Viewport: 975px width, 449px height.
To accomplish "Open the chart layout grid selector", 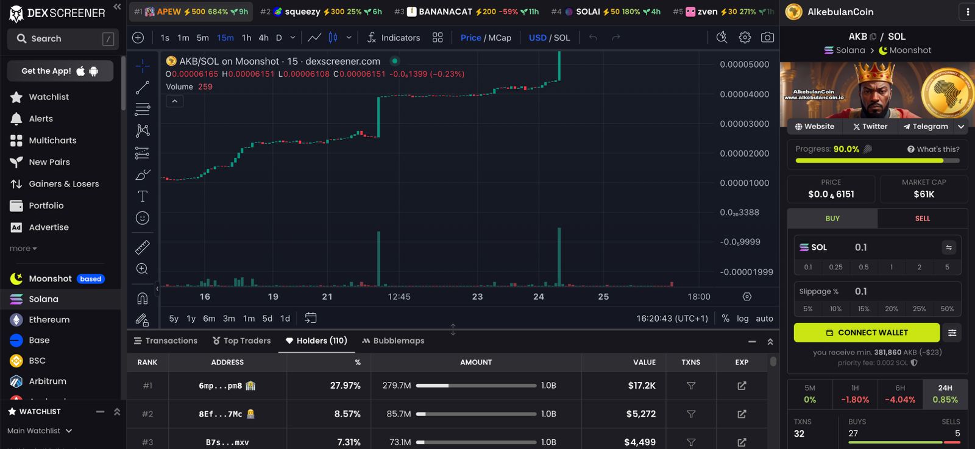I will 438,38.
